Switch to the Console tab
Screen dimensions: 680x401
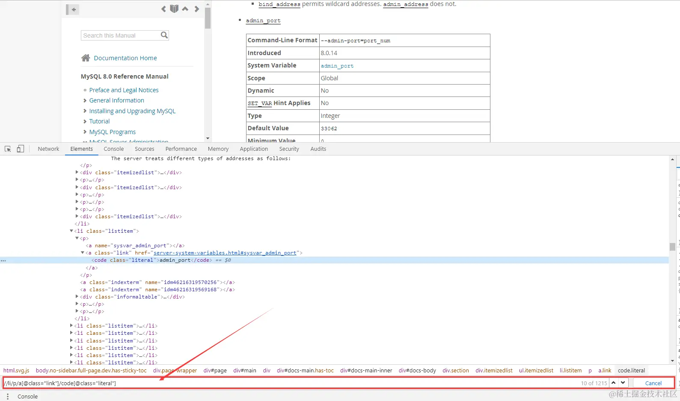click(x=114, y=149)
